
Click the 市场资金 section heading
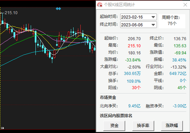pyautogui.click(x=108, y=97)
